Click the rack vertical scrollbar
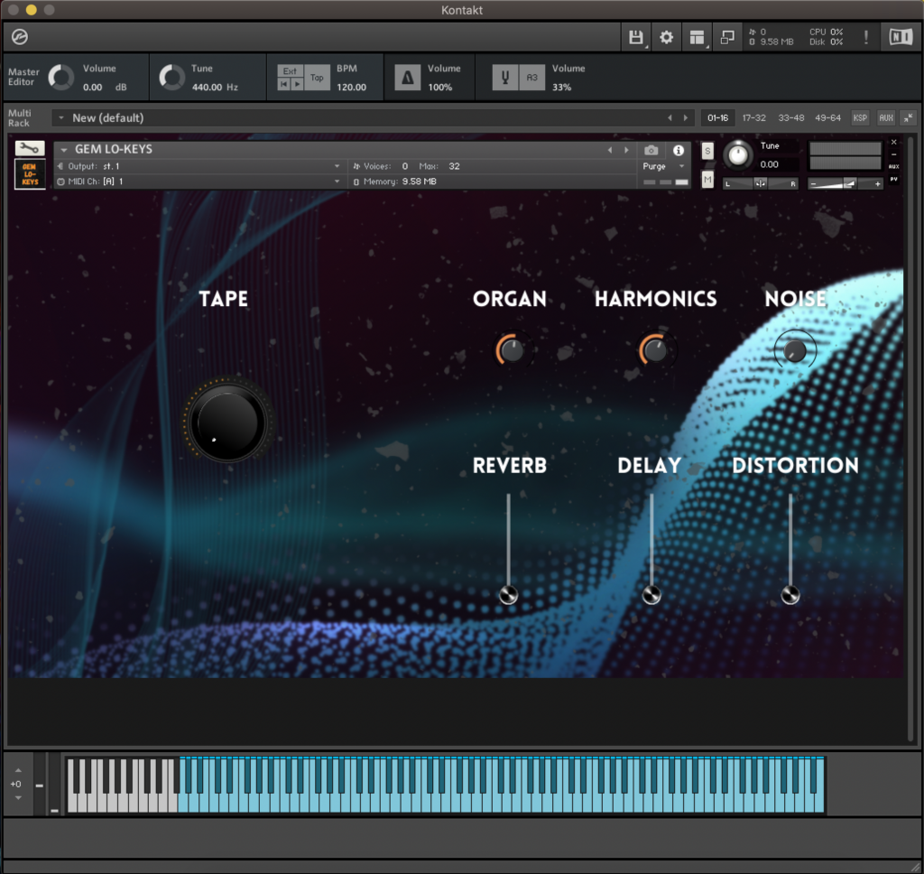 [x=911, y=440]
